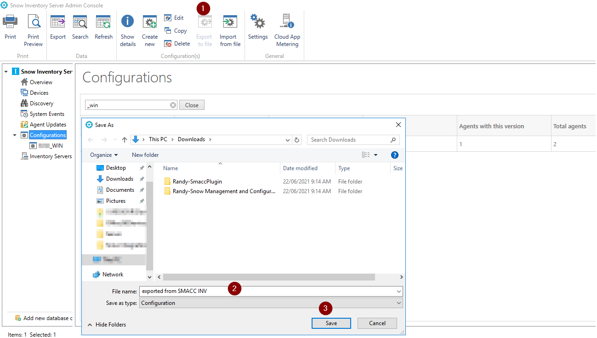Sort by the Type column

(344, 168)
